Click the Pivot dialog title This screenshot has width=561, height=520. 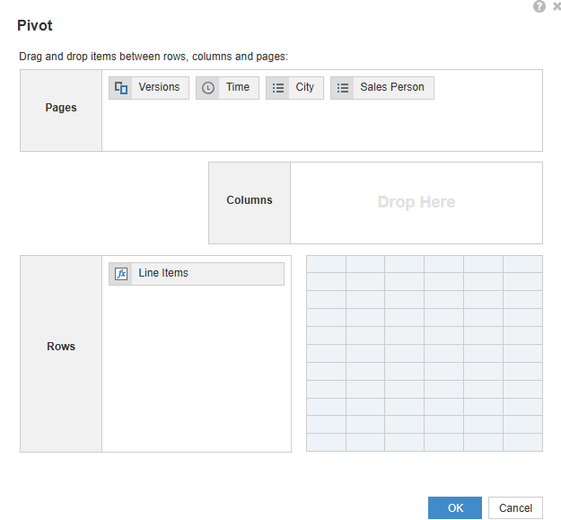click(35, 25)
